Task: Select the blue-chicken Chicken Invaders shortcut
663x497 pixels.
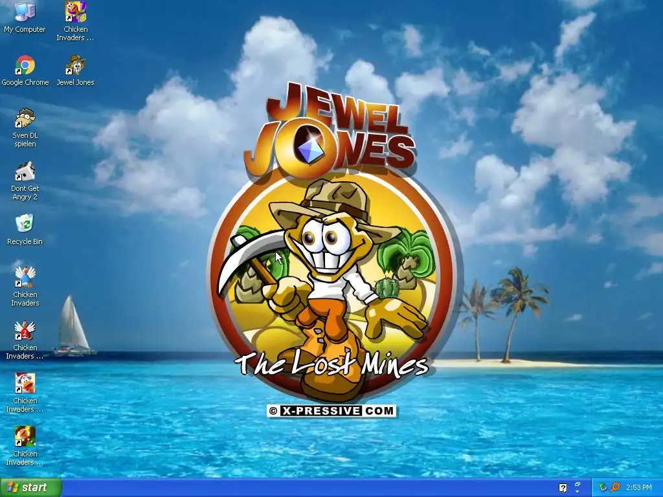Action: pyautogui.click(x=25, y=287)
